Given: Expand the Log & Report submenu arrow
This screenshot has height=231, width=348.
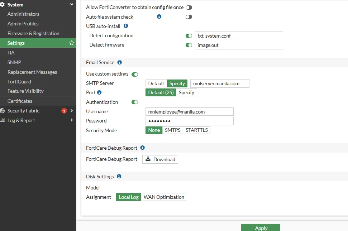Looking at the screenshot, I should point(71,120).
